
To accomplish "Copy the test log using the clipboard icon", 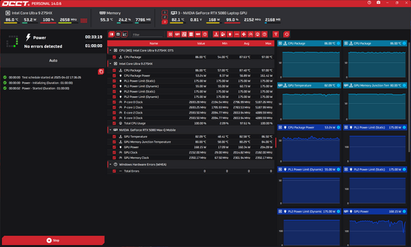I will (101, 71).
